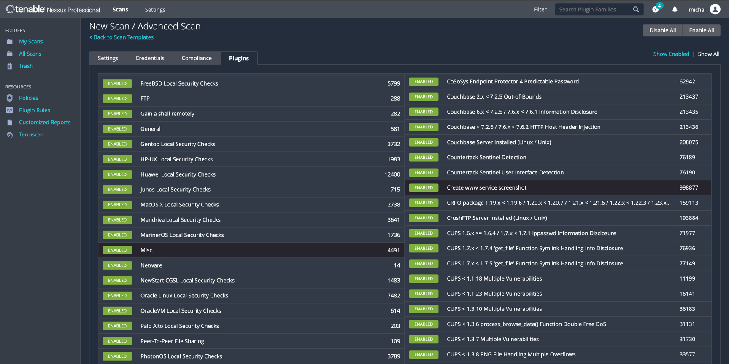Screen dimensions: 729x364
Task: Open the notifications bell
Action: point(675,9)
